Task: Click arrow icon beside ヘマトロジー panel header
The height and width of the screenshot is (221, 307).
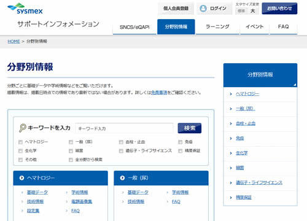Action: (21, 178)
